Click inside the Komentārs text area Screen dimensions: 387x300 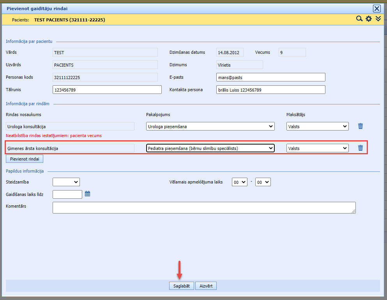point(204,208)
